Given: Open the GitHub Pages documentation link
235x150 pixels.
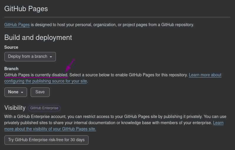Looking at the screenshot, I should [x=17, y=25].
